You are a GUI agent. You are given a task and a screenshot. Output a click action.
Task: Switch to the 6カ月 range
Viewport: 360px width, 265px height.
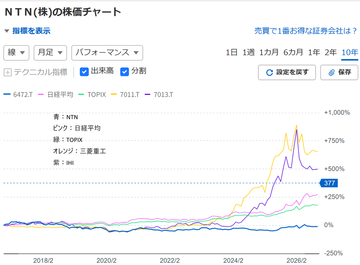(293, 52)
